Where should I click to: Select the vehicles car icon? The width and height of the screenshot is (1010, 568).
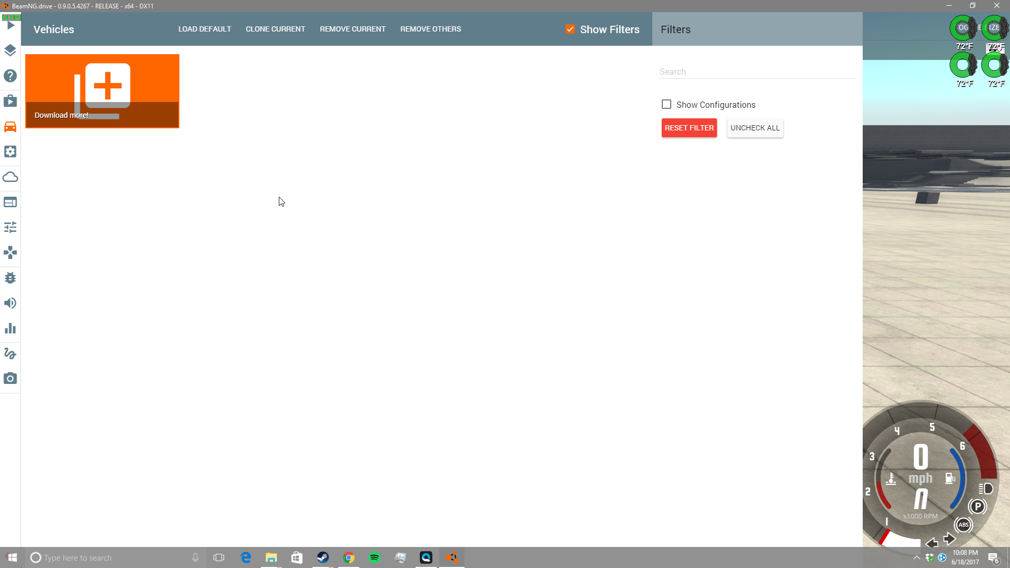pyautogui.click(x=11, y=127)
